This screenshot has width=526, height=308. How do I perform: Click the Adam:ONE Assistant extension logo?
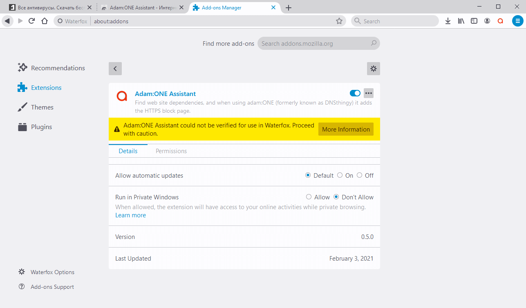click(x=122, y=96)
